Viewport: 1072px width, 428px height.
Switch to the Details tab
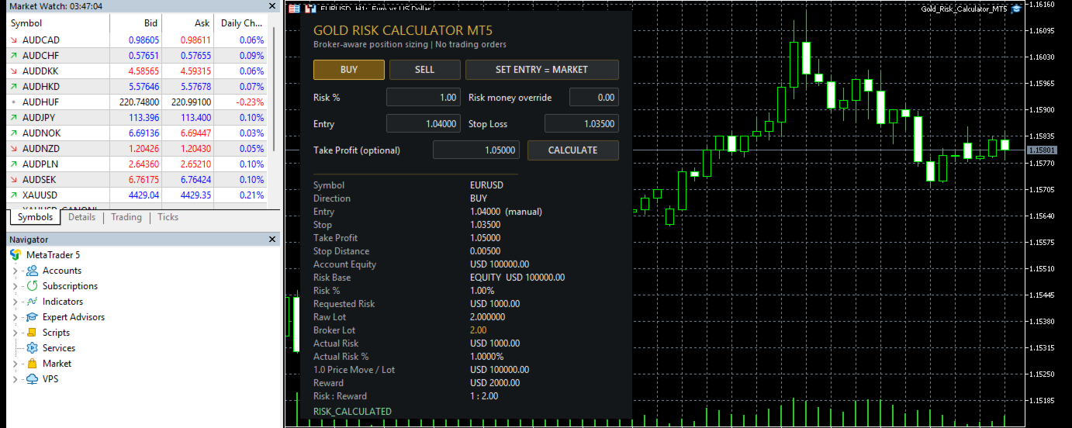[x=81, y=217]
